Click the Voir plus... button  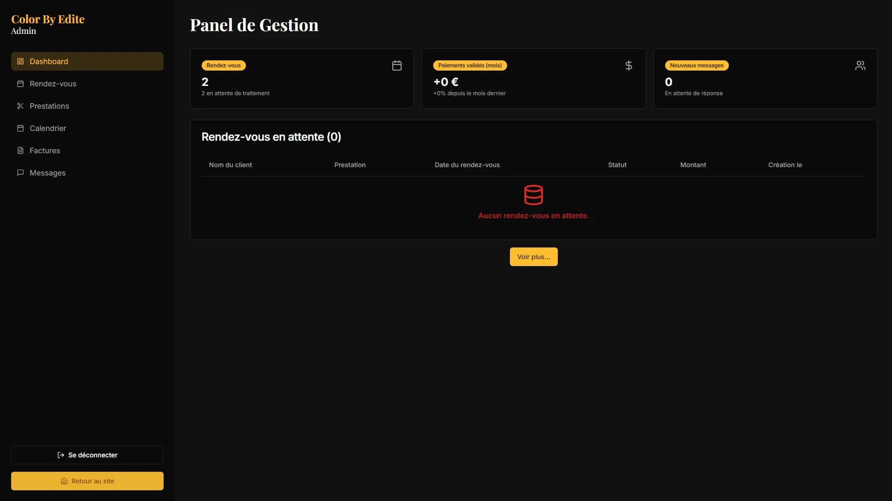(x=534, y=257)
